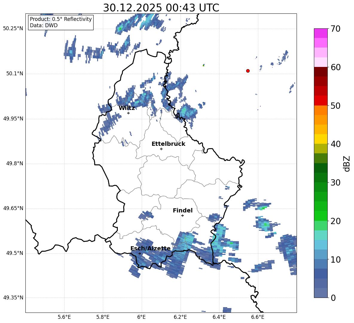Screen dimensions: 354x323
Task: Click the 50.1°N latitude label
Action: coord(15,74)
